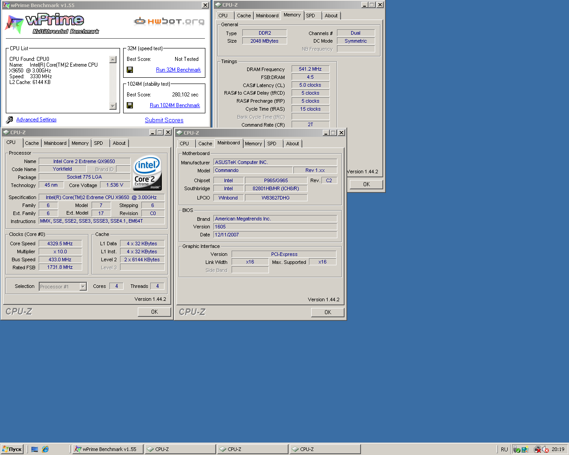Click the memory Size field 2048 MBytes
Viewport: 569px width, 455px height.
pos(264,41)
